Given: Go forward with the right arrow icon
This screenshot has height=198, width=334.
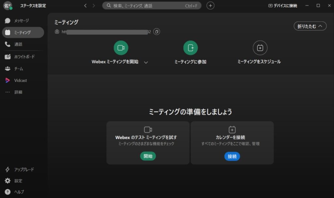Looking at the screenshot, I should (x=94, y=6).
